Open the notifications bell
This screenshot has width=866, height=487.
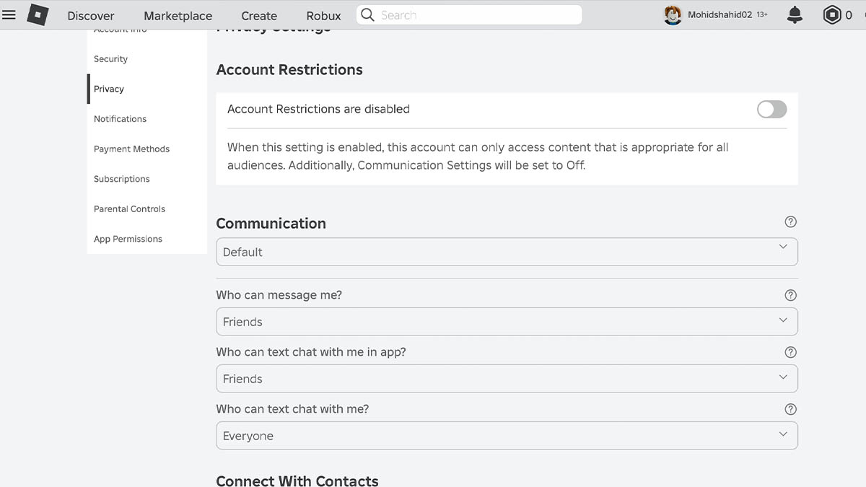pyautogui.click(x=795, y=15)
